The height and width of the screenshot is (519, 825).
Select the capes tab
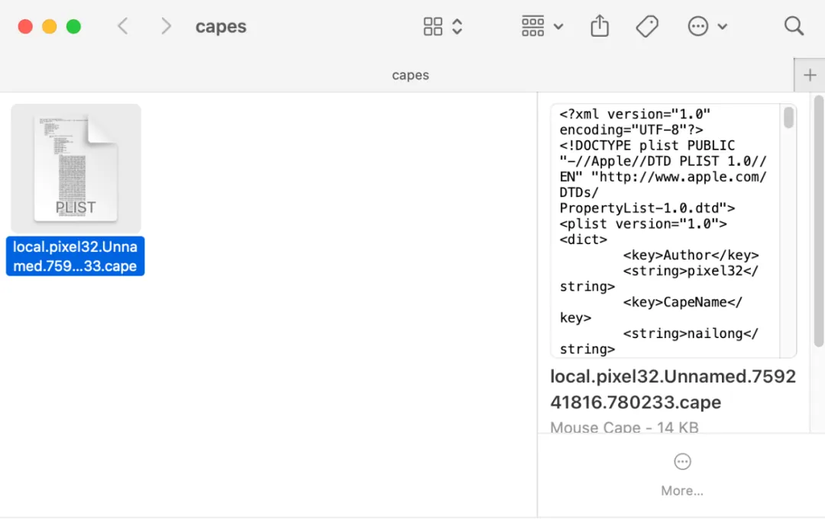coord(410,76)
